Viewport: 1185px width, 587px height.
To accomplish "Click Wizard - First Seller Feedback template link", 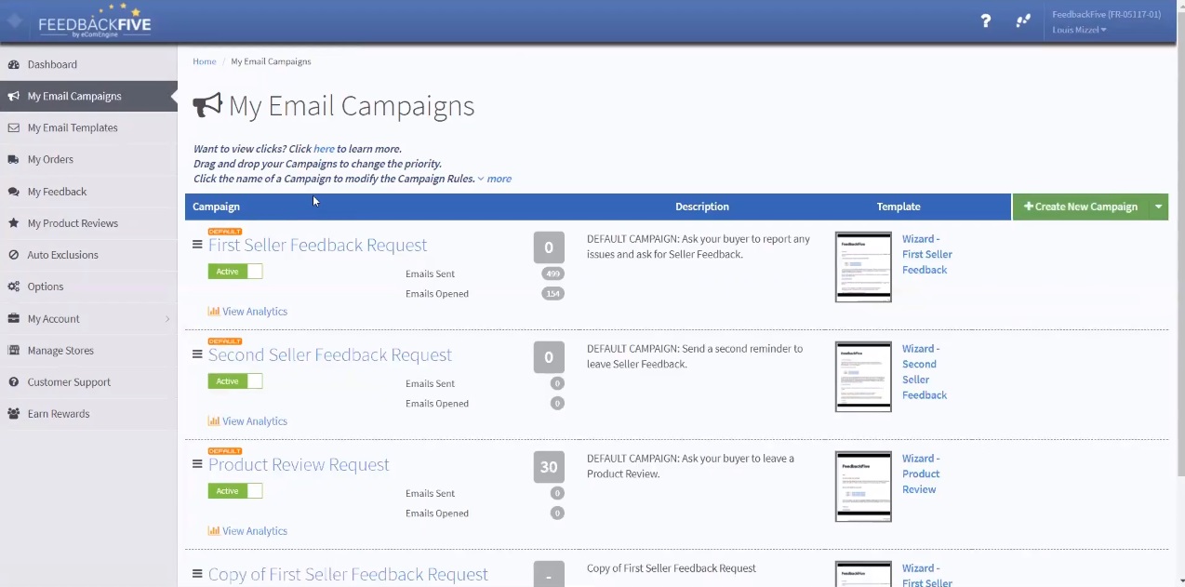I will point(926,254).
